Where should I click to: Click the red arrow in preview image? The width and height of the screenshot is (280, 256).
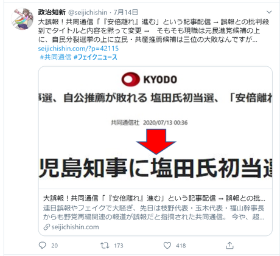(x=156, y=142)
